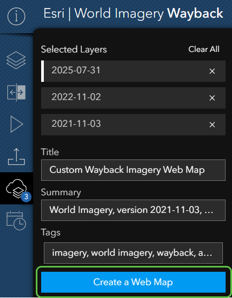This screenshot has height=298, width=232.
Task: Open the share/upload icon
Action: click(x=17, y=157)
